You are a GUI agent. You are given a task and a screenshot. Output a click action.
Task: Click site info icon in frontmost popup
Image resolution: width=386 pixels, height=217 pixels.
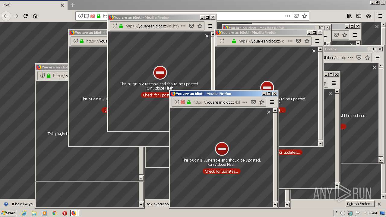tap(177, 102)
